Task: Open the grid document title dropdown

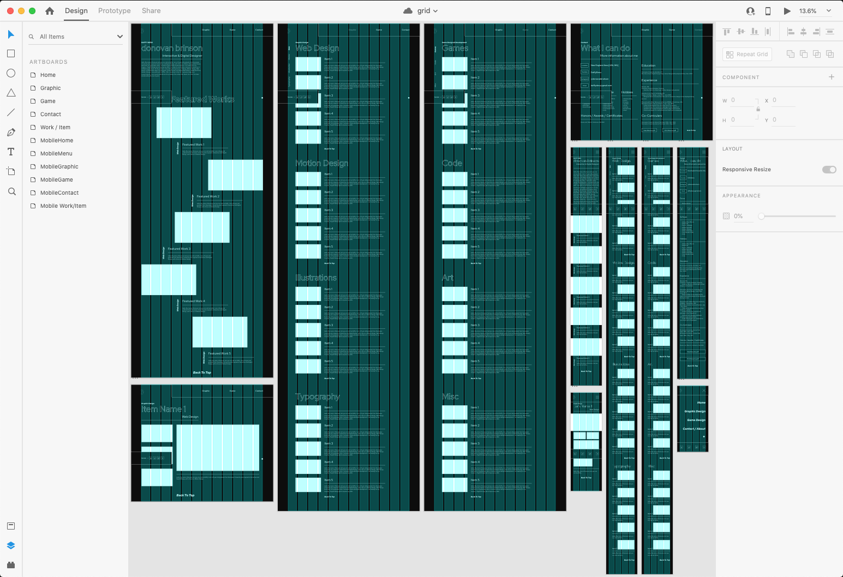Action: tap(428, 11)
